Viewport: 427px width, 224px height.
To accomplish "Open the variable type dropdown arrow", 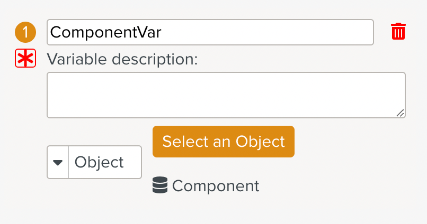I will click(58, 162).
